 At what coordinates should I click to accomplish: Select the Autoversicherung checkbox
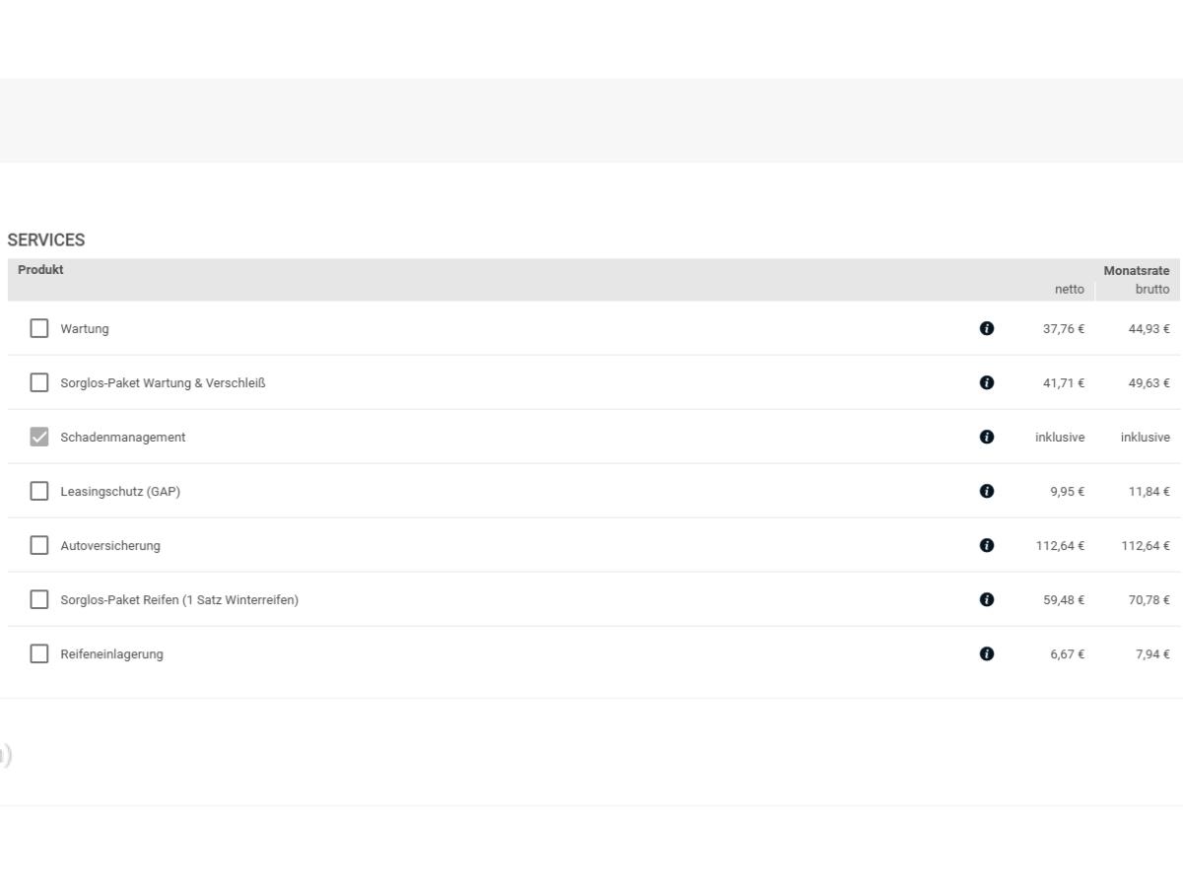click(x=39, y=545)
